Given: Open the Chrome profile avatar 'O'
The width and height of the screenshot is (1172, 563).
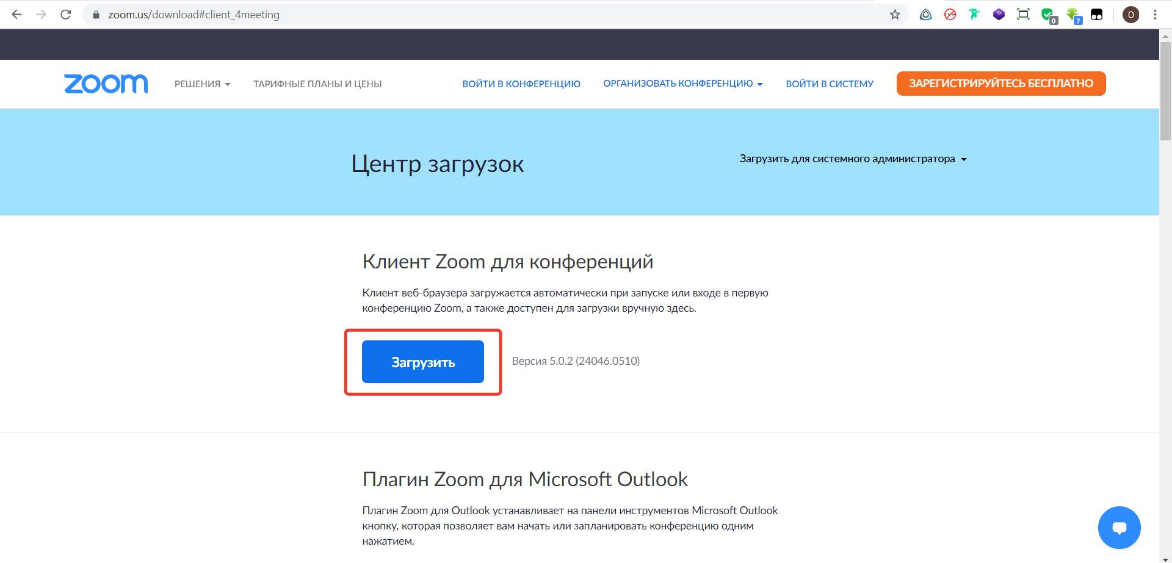Looking at the screenshot, I should 1131,15.
